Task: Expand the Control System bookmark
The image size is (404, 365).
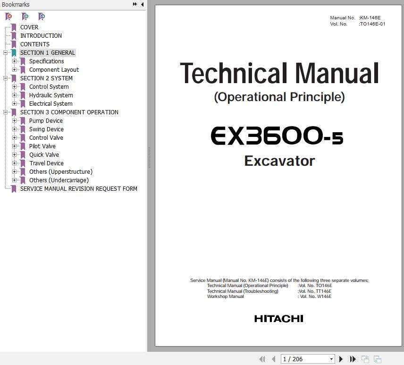Action: point(15,86)
